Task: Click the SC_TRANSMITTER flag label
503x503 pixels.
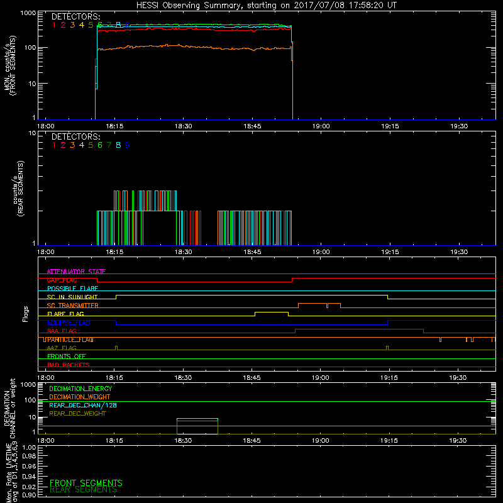Action: 73,306
